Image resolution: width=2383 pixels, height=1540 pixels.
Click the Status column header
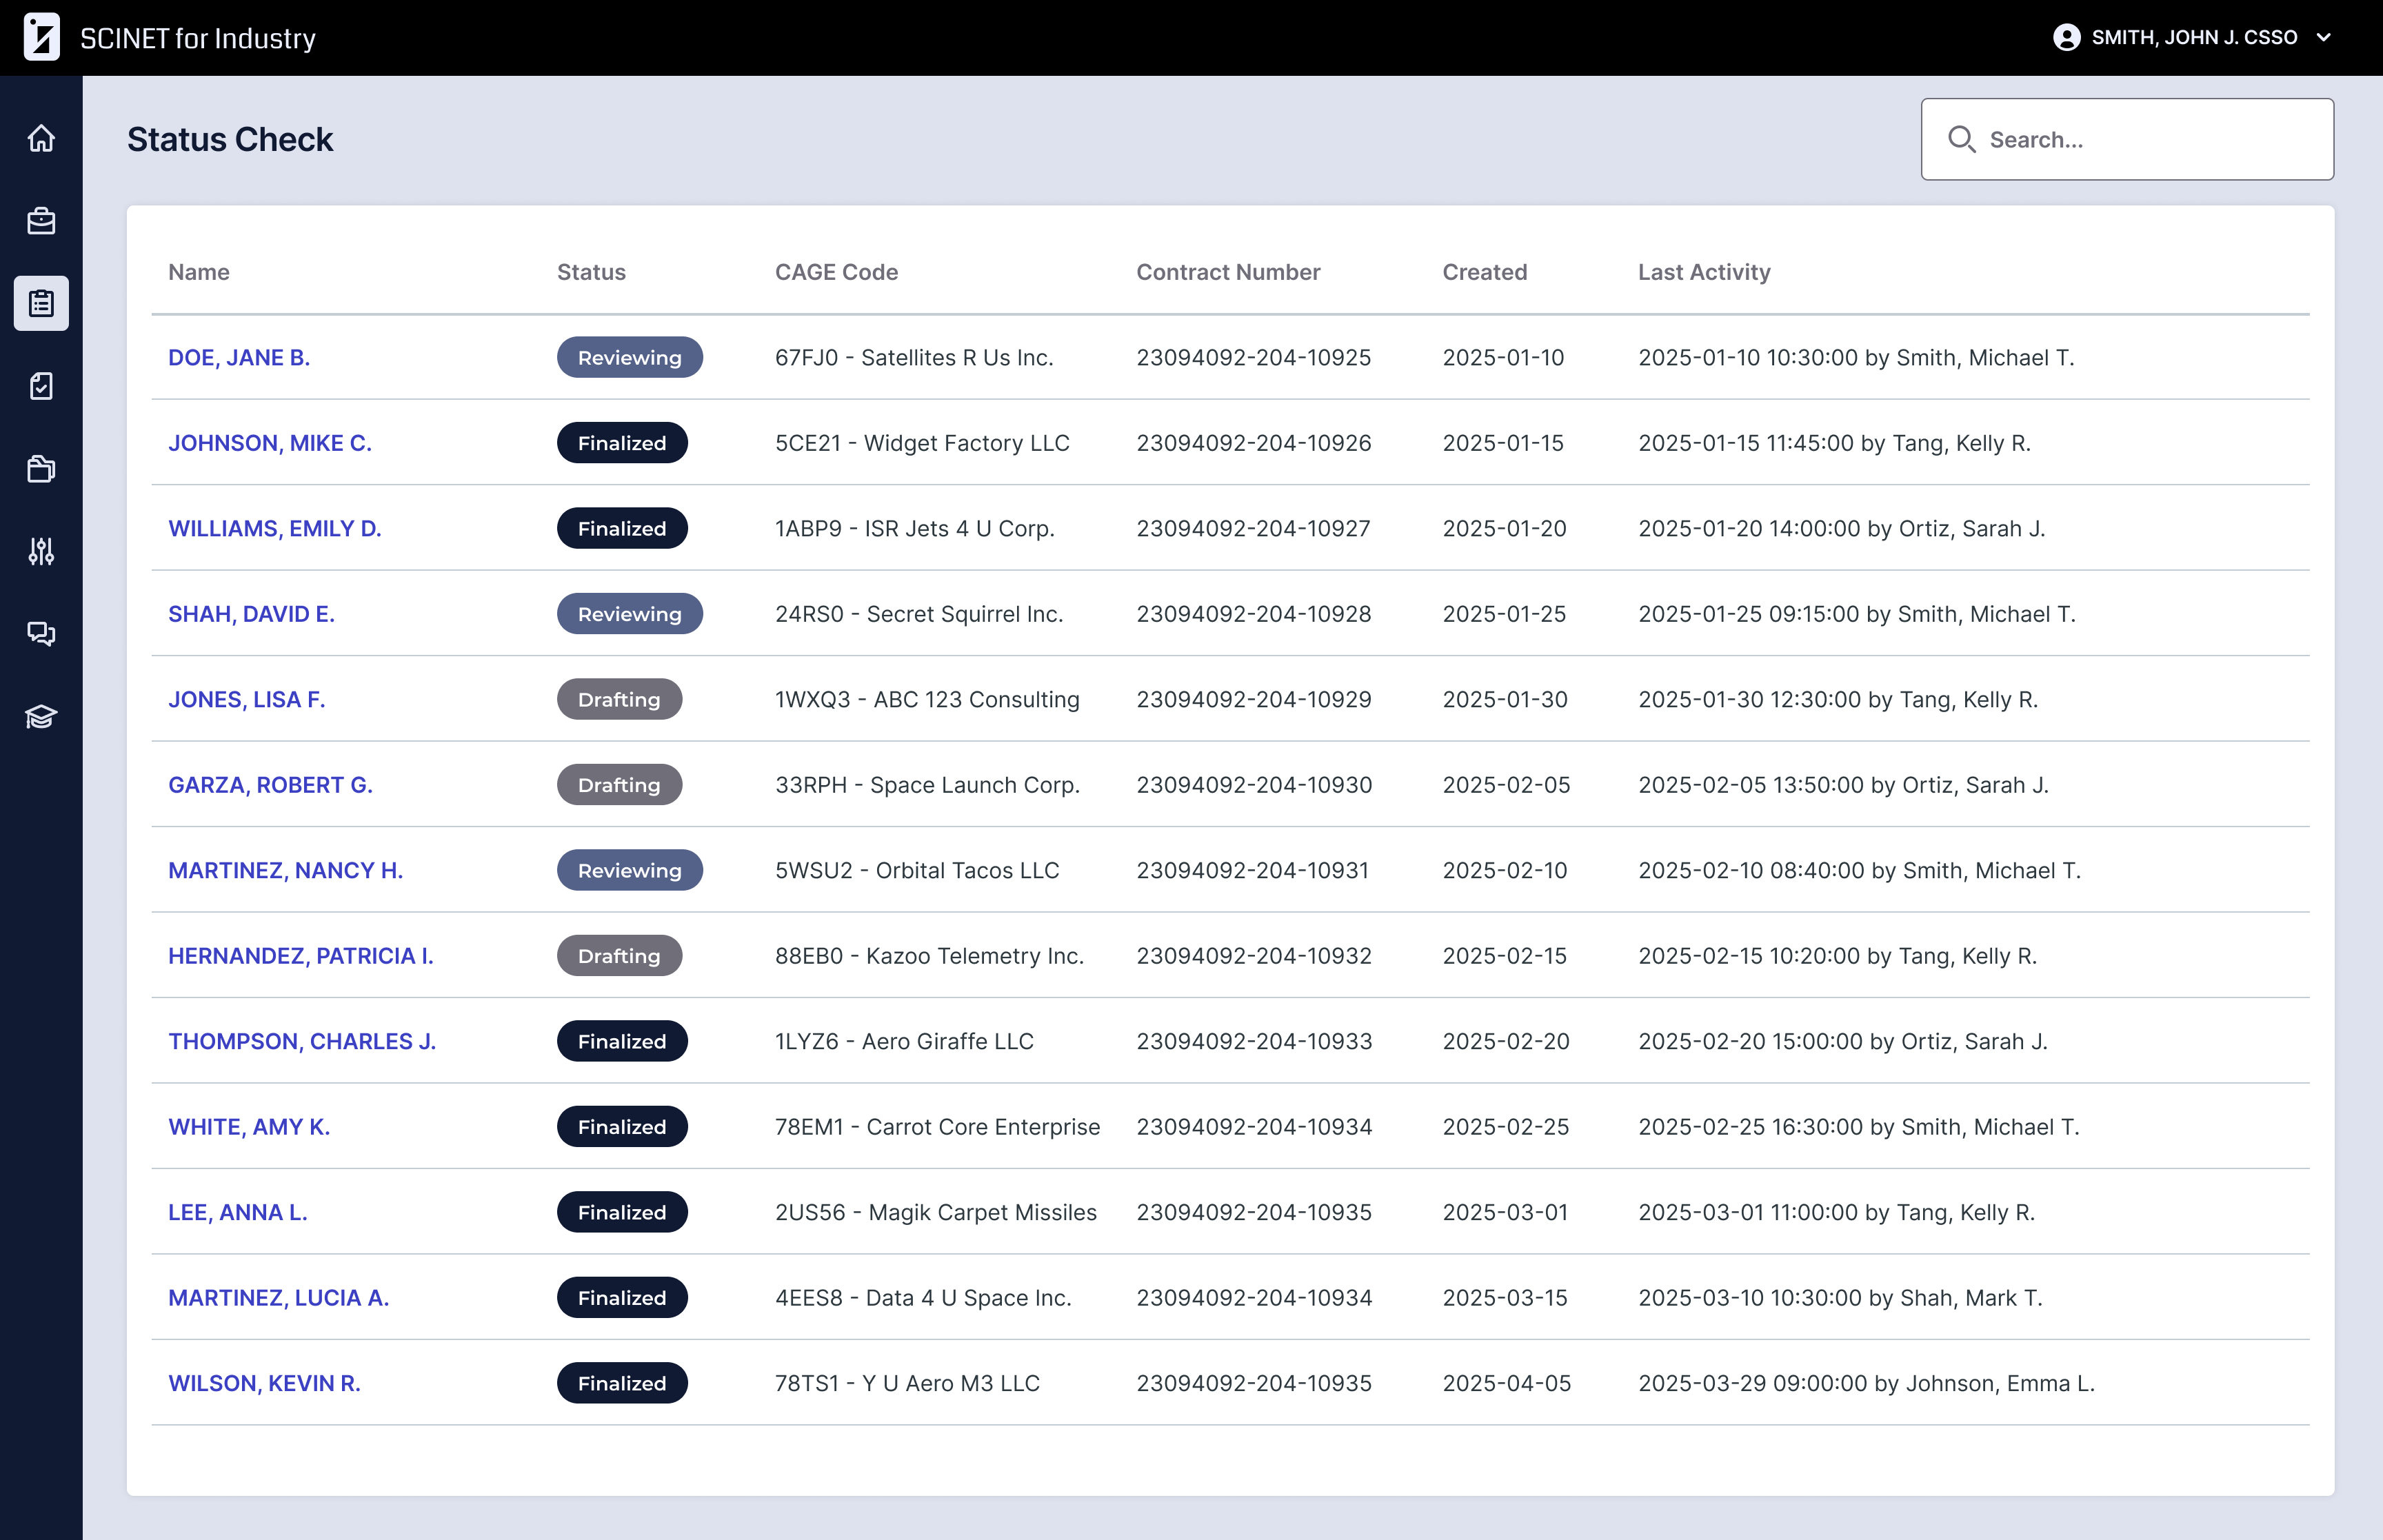[x=591, y=272]
